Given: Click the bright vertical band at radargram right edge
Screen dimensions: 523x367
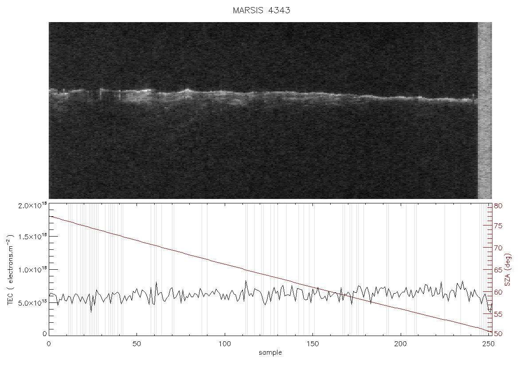Looking at the screenshot, I should pos(484,111).
